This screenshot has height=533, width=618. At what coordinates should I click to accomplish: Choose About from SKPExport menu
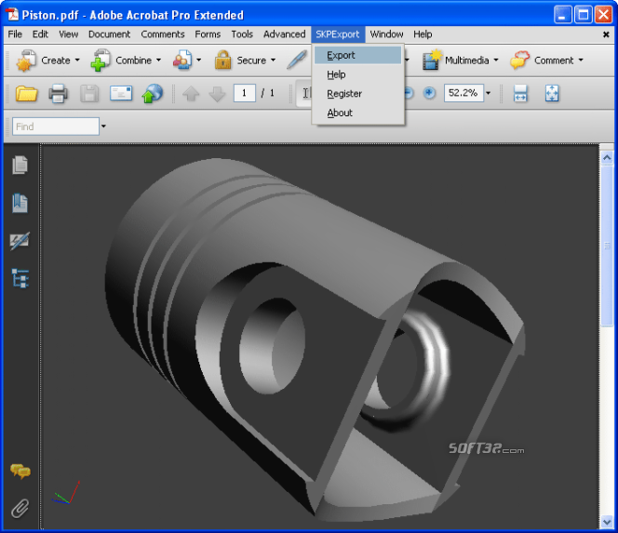[x=357, y=113]
